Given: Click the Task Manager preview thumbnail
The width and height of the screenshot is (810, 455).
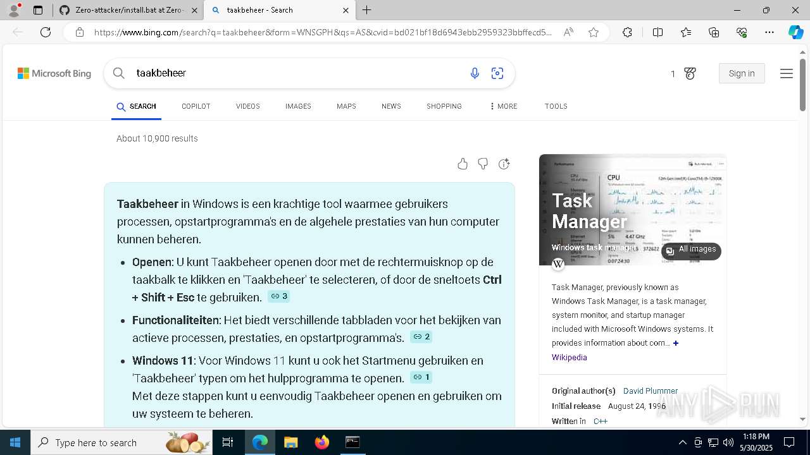Looking at the screenshot, I should tap(633, 210).
